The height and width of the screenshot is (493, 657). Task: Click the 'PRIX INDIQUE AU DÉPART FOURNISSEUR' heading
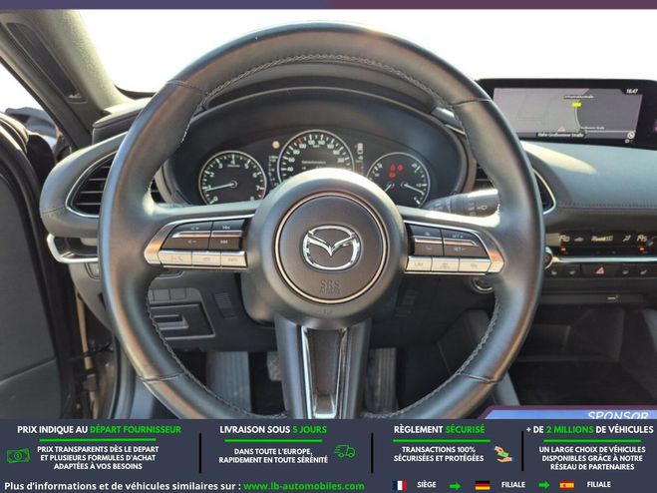[100, 430]
